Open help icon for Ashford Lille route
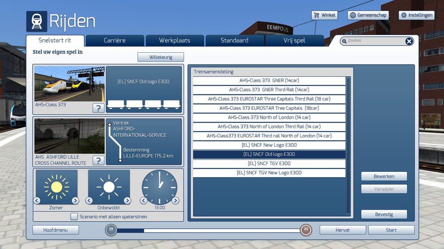Image resolution: width=444 pixels, height=249 pixels. click(x=98, y=160)
